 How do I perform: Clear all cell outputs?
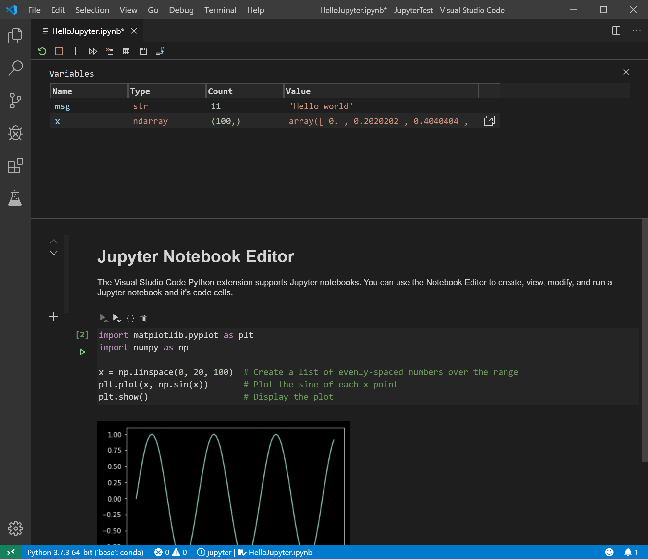pyautogui.click(x=110, y=51)
